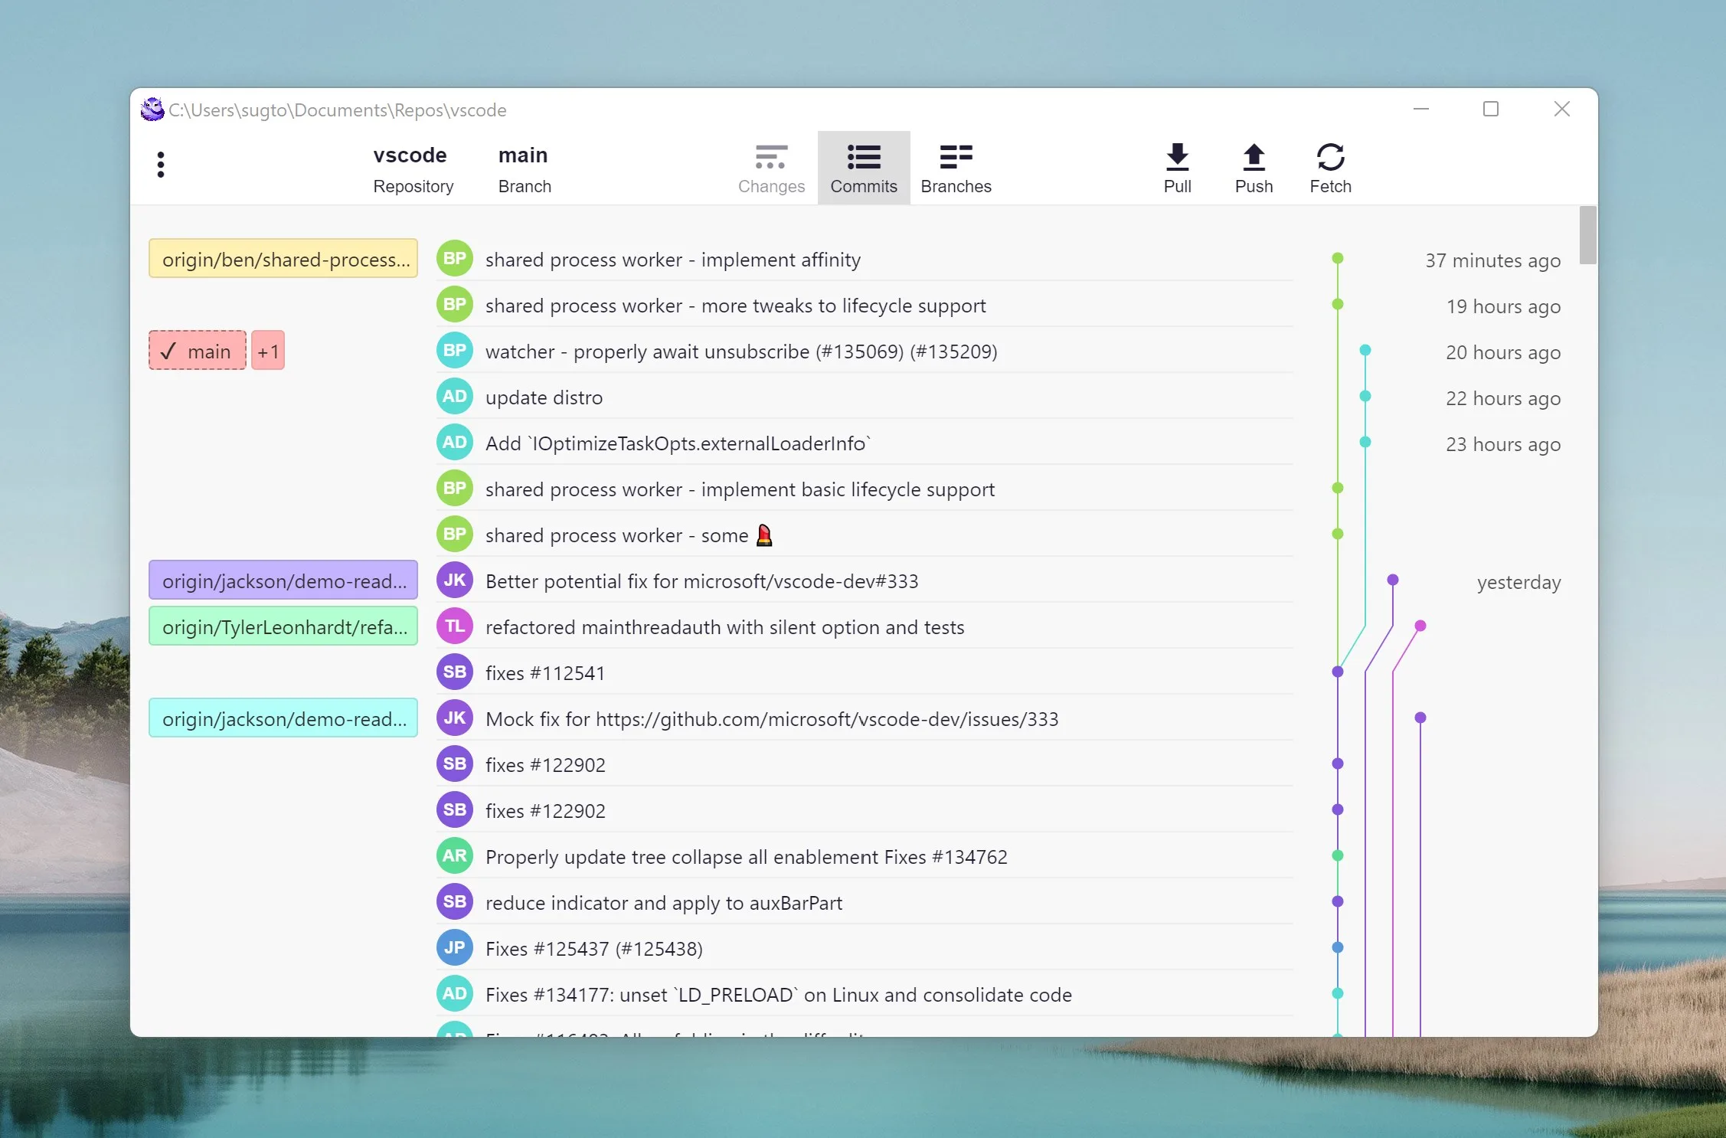Open the main Branch selector

[525, 169]
